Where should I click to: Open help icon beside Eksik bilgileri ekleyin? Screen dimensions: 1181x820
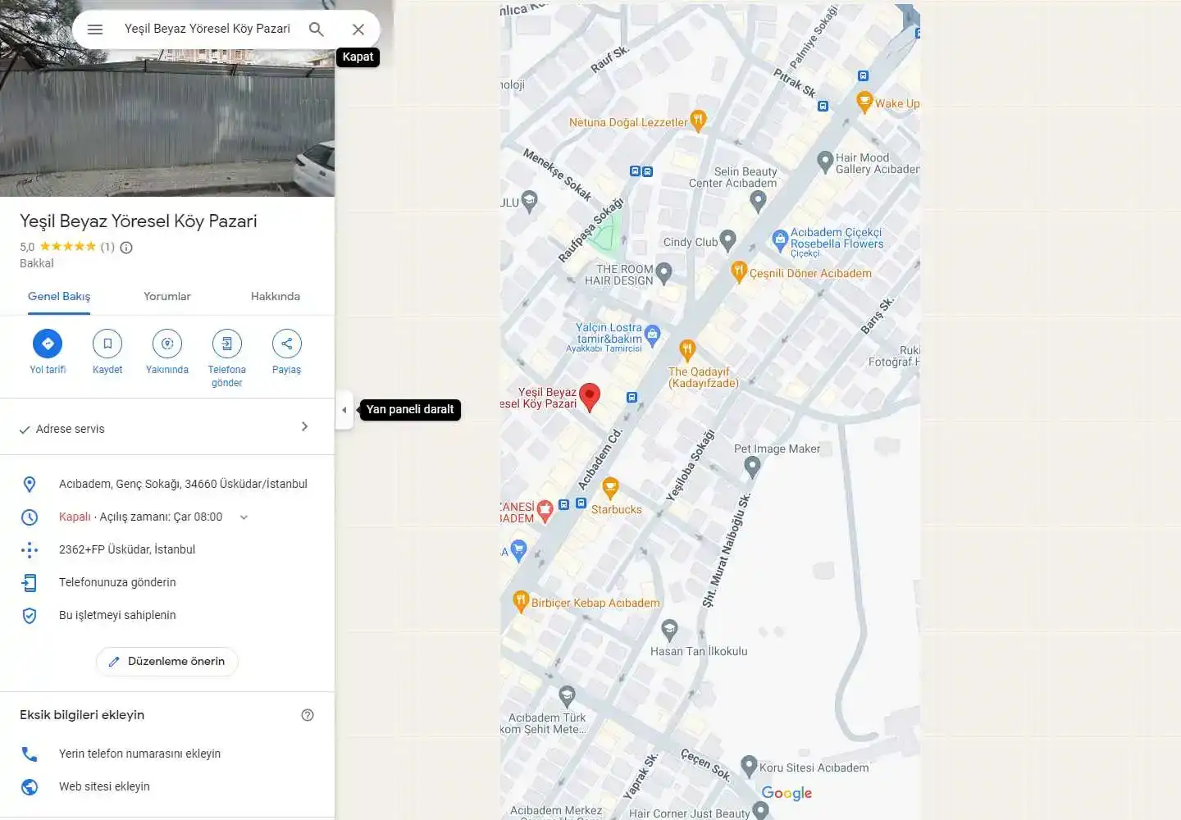tap(308, 715)
